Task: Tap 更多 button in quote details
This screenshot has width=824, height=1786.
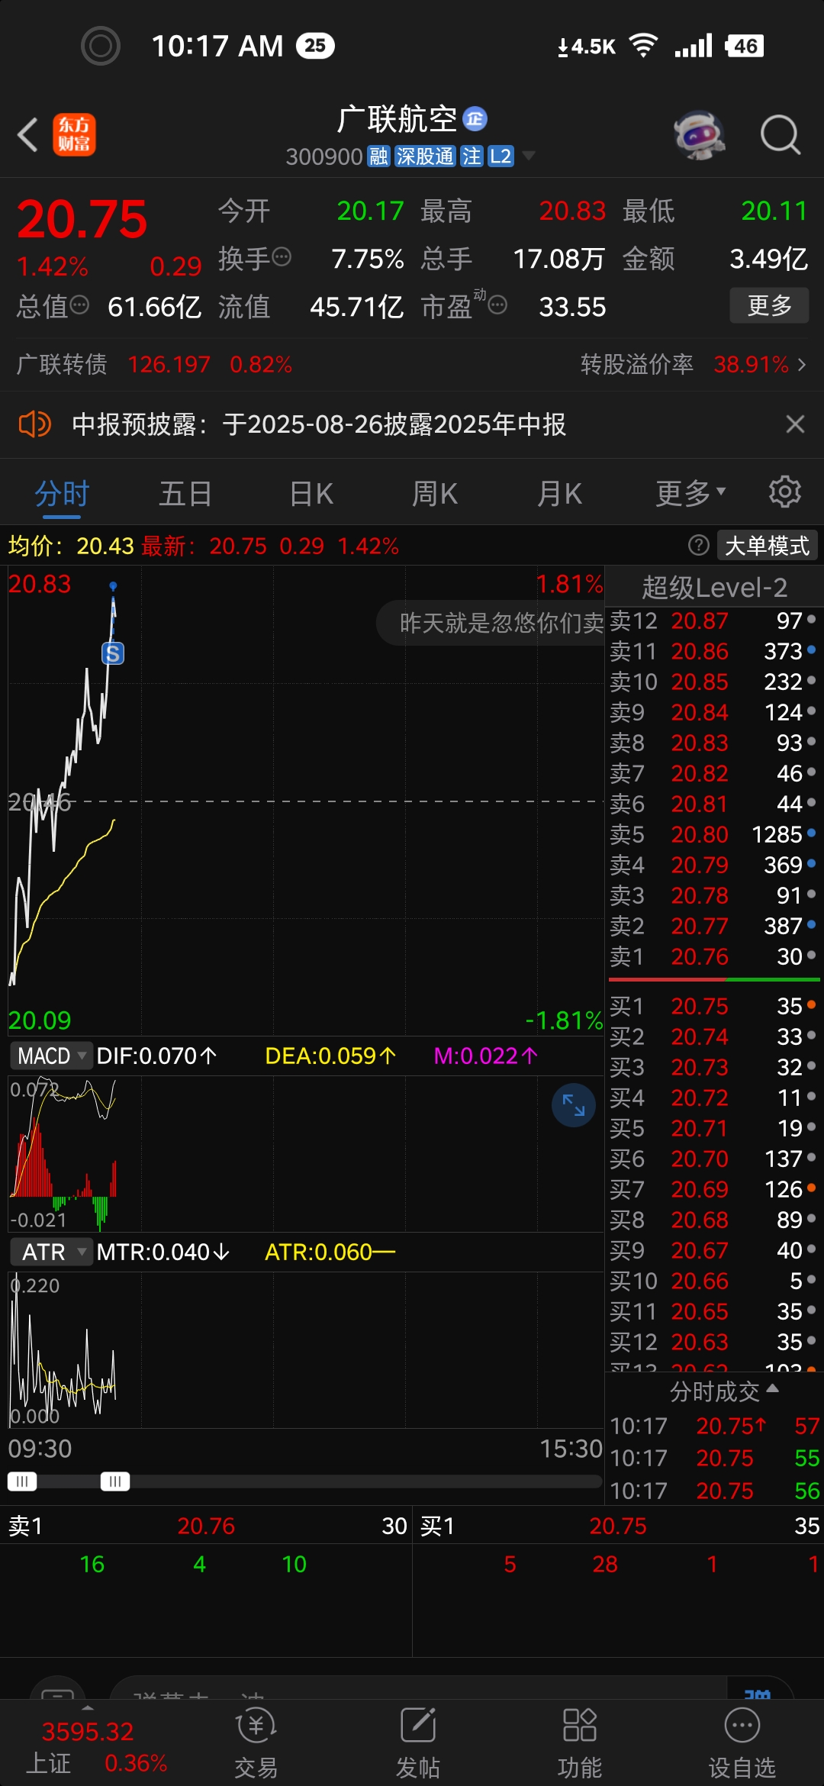Action: 769,305
